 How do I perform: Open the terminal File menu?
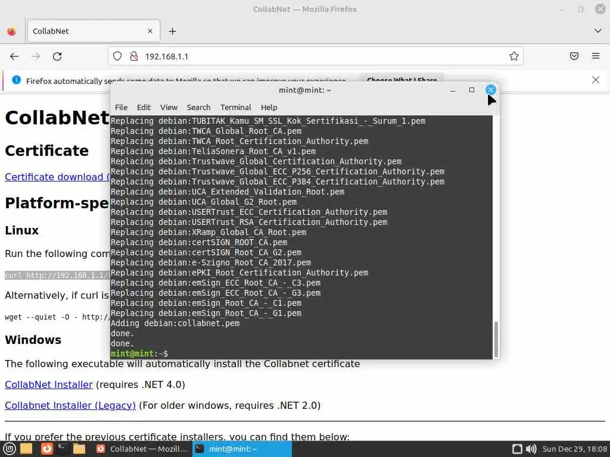121,107
